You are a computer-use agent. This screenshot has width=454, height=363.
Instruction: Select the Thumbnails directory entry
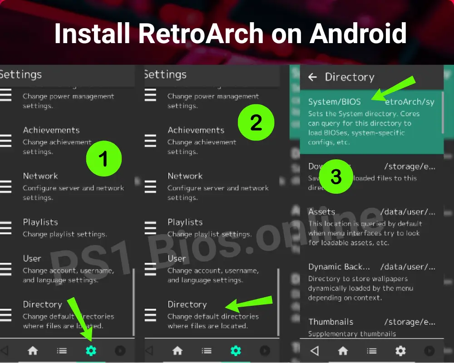pyautogui.click(x=331, y=322)
